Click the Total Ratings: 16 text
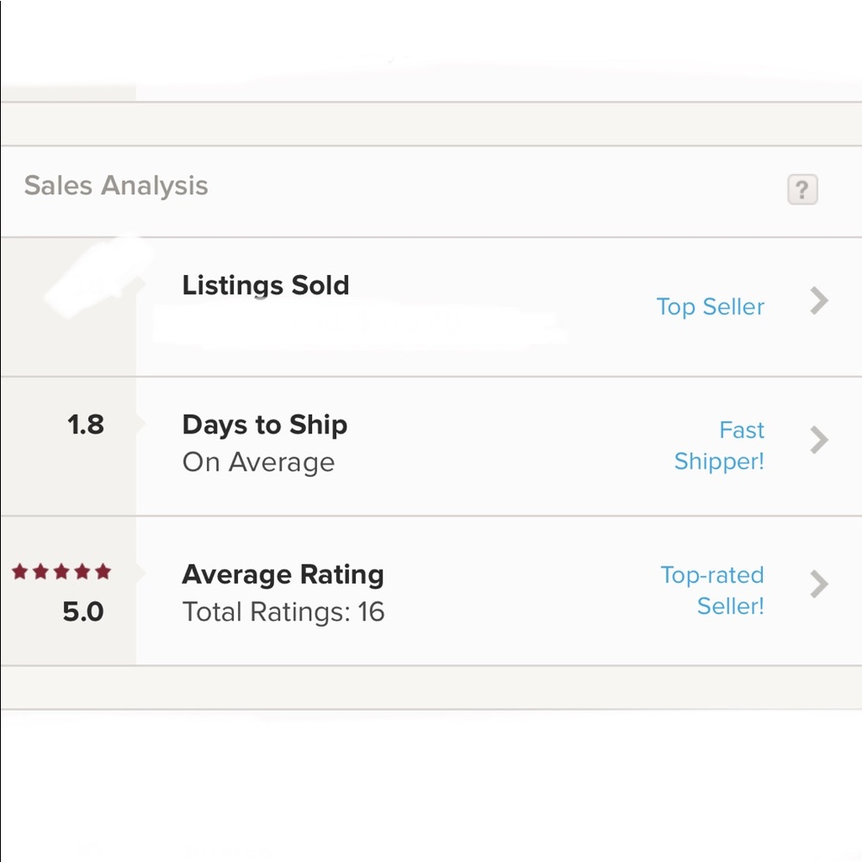The image size is (862, 862). click(x=283, y=612)
